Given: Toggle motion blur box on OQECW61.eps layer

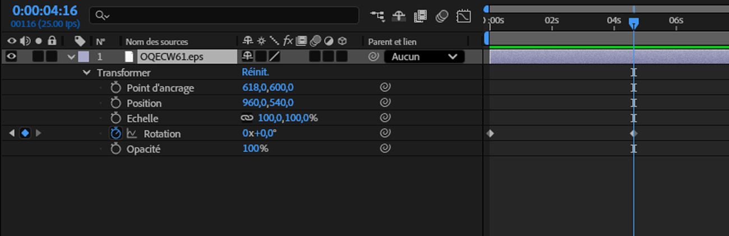Looking at the screenshot, I should (x=315, y=57).
